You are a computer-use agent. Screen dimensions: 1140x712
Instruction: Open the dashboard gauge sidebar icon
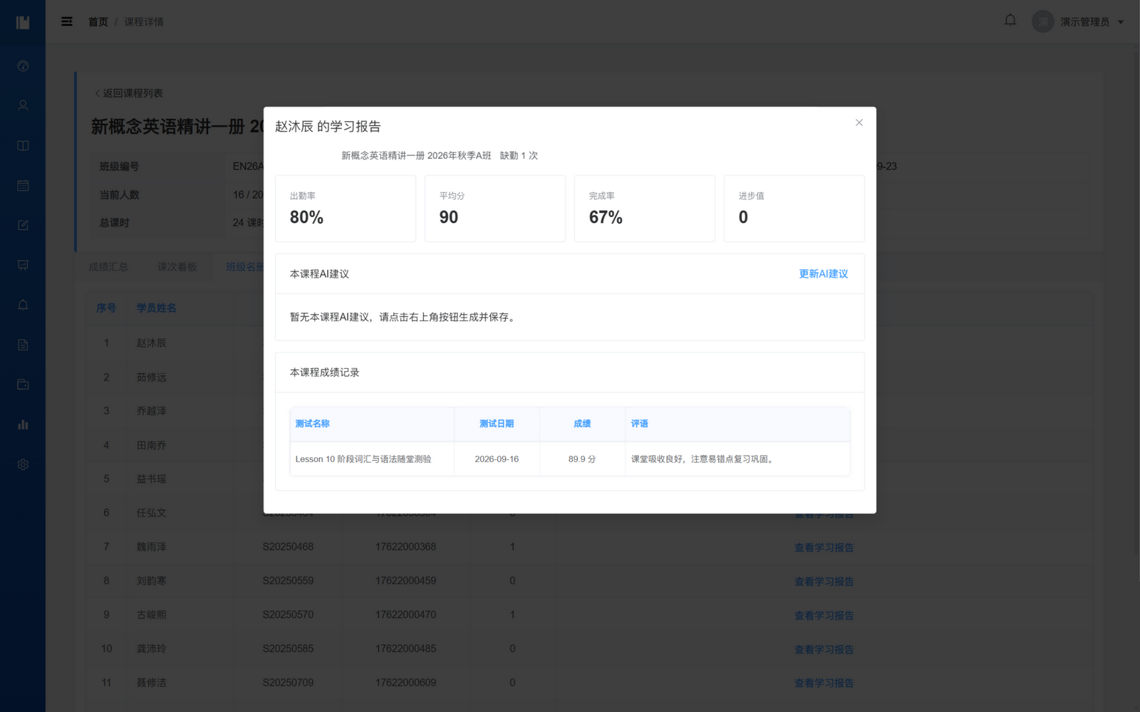23,66
